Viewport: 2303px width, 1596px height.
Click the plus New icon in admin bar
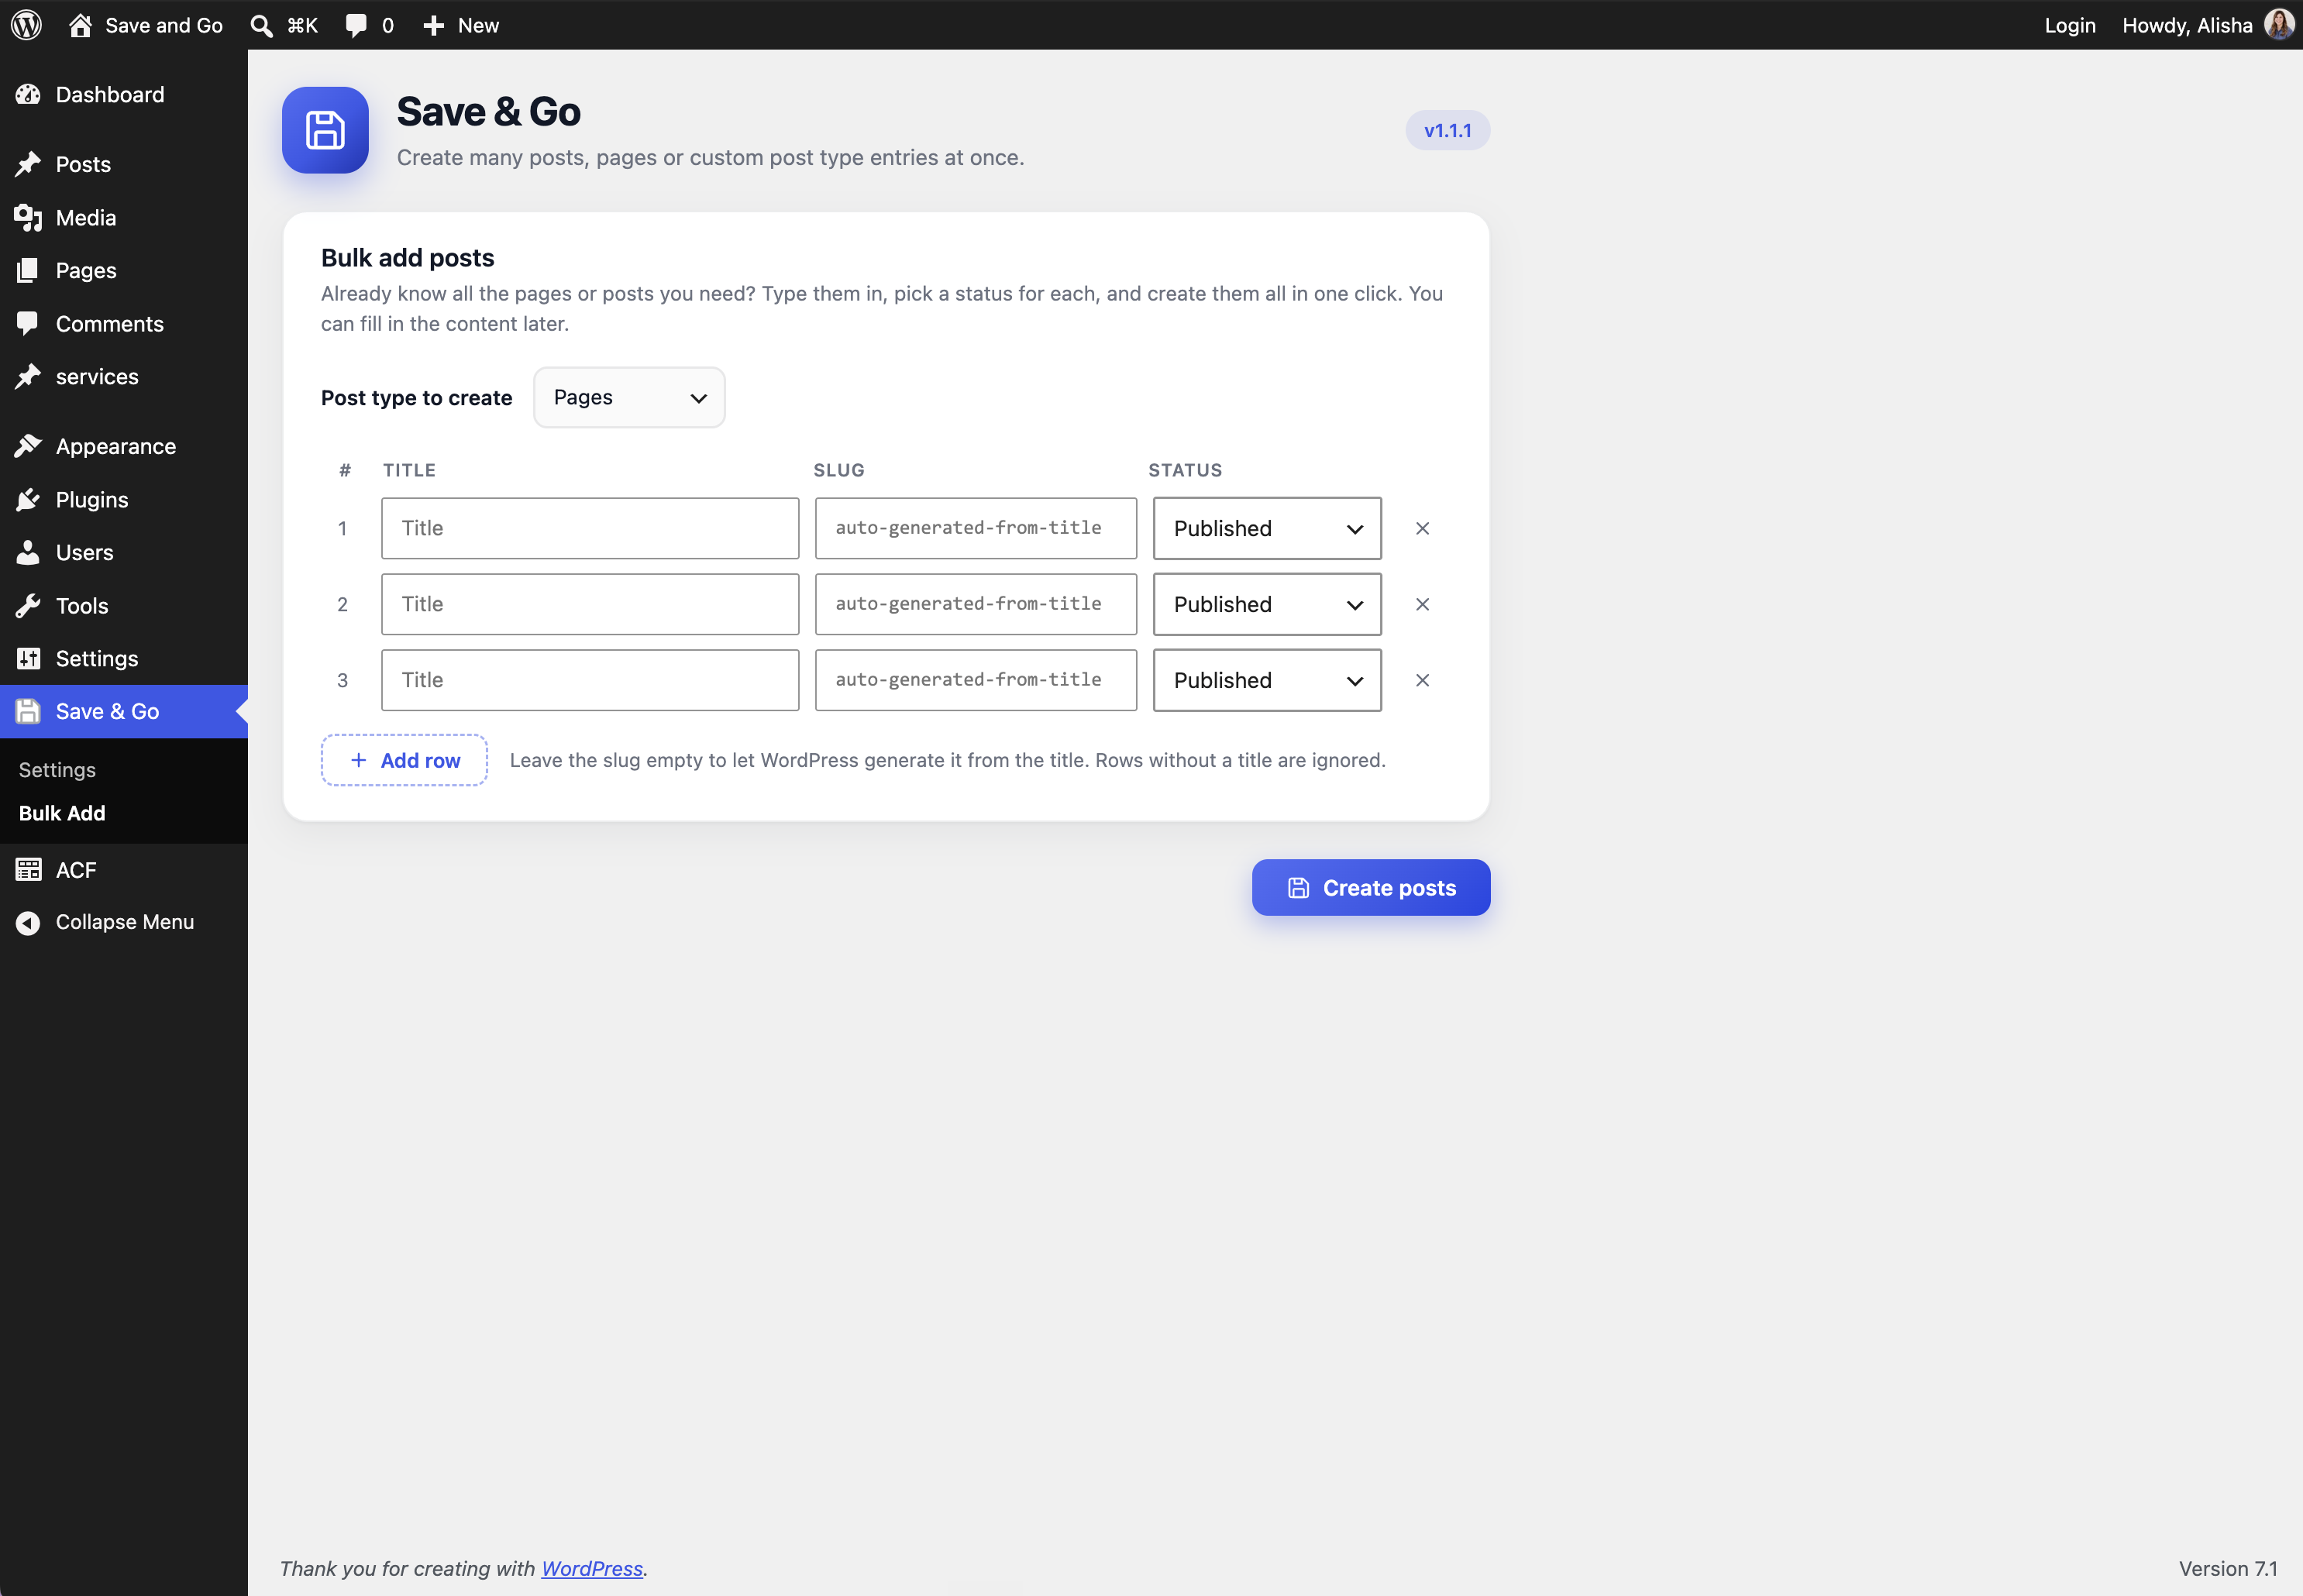tap(433, 25)
